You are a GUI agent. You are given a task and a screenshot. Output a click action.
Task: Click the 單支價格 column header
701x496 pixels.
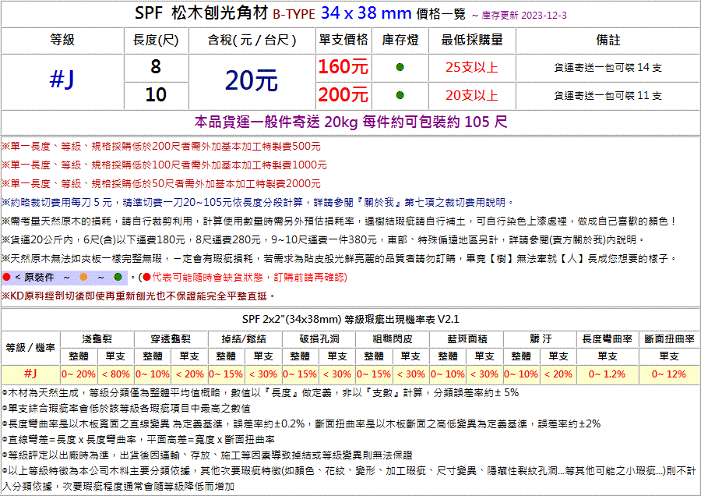tap(343, 41)
